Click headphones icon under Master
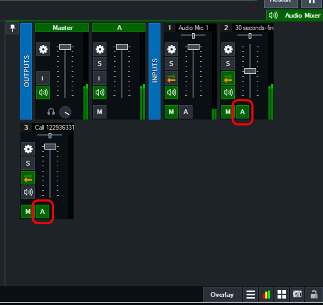The height and width of the screenshot is (305, 323). [51, 112]
